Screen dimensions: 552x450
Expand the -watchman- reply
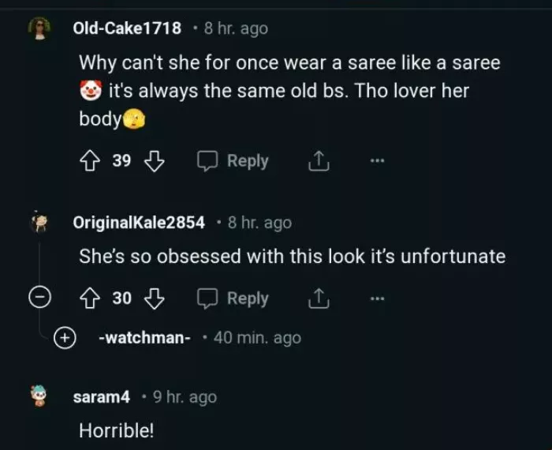coord(64,338)
